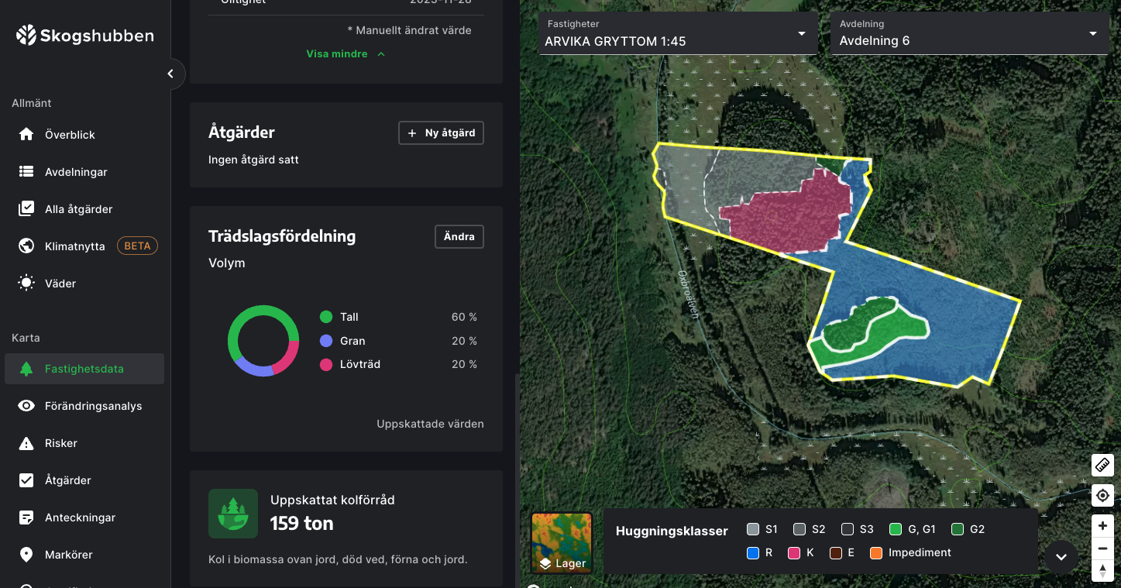Open Risker warning triangle icon
This screenshot has width=1121, height=588.
coord(26,443)
